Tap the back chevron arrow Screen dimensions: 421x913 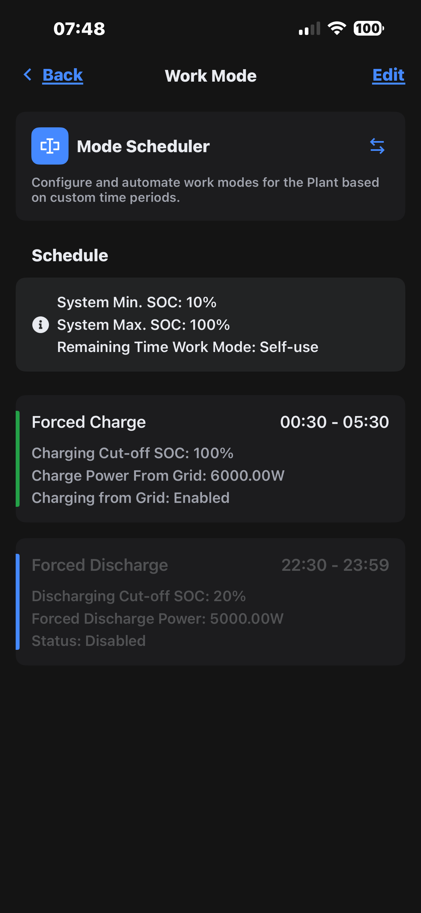[x=28, y=75]
